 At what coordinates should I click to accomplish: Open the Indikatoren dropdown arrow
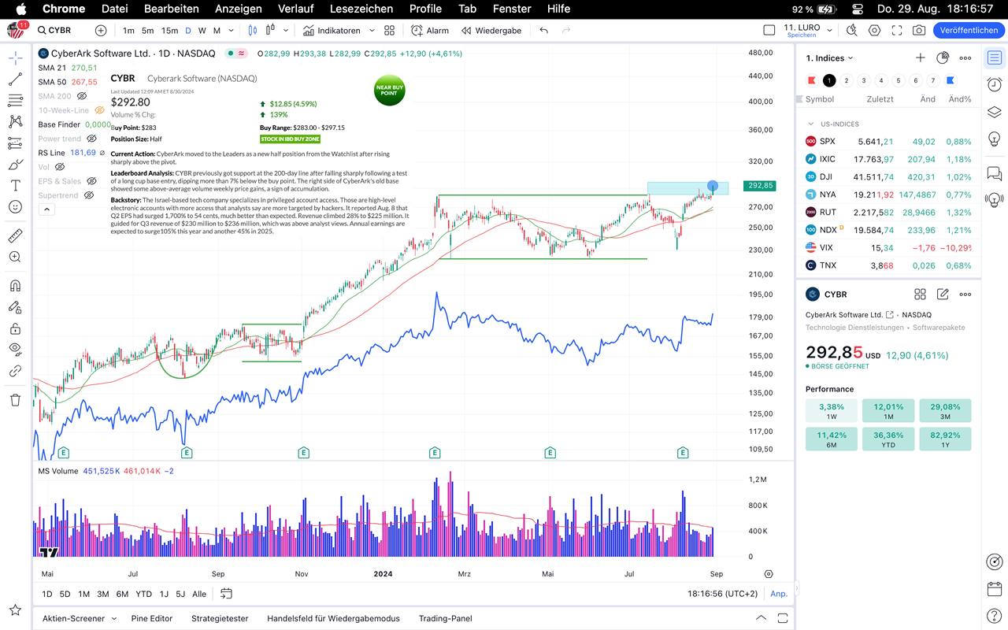click(x=372, y=31)
